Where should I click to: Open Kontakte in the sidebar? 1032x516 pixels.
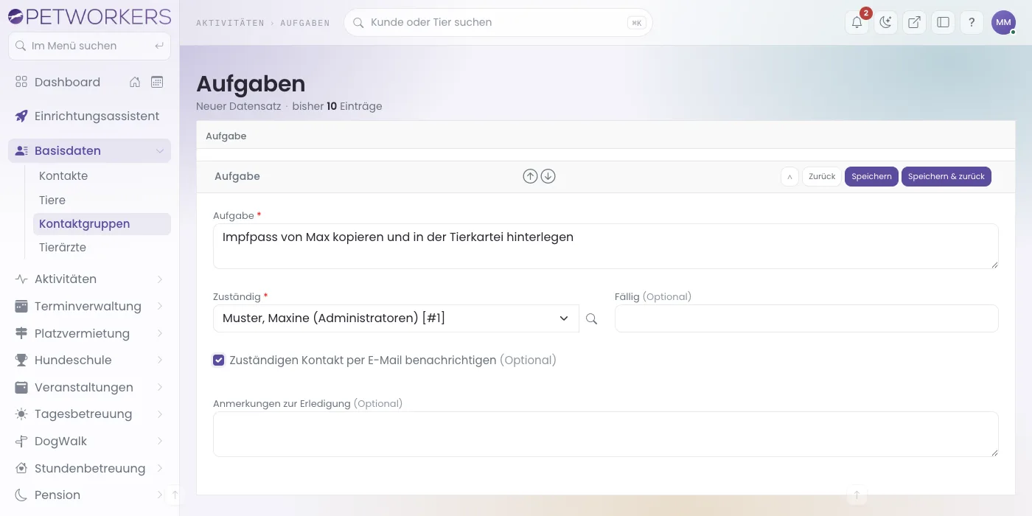(63, 176)
